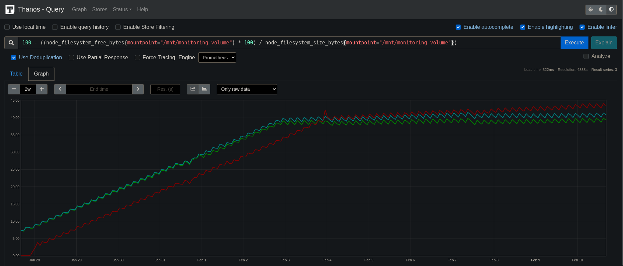Viewport: 623px width, 266px height.
Task: Open the Help link in the navbar
Action: tap(142, 10)
